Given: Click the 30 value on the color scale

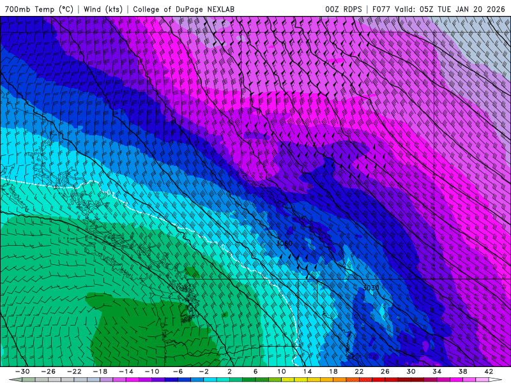Looking at the screenshot, I should pos(411,372).
